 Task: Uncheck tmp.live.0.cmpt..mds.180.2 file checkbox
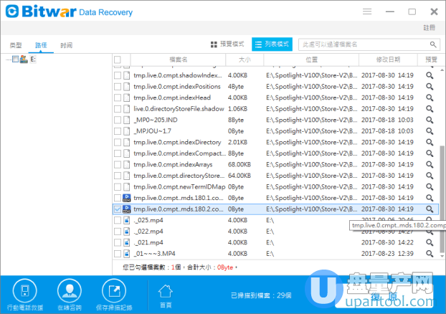point(118,209)
